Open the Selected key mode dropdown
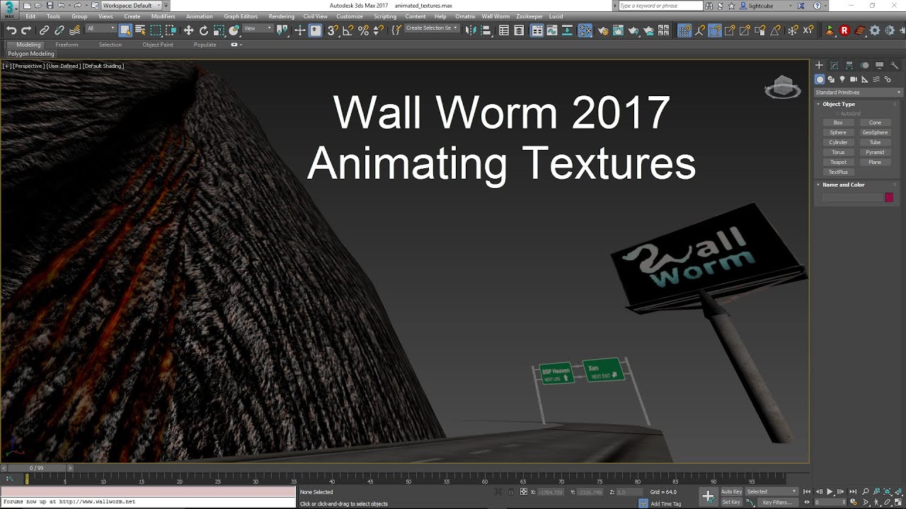This screenshot has width=906, height=509. (772, 491)
